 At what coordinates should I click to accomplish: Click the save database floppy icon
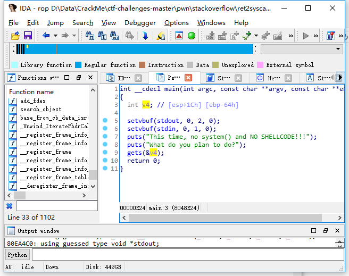point(28,36)
